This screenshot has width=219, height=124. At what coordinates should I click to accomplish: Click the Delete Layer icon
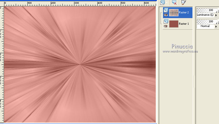pos(174,3)
